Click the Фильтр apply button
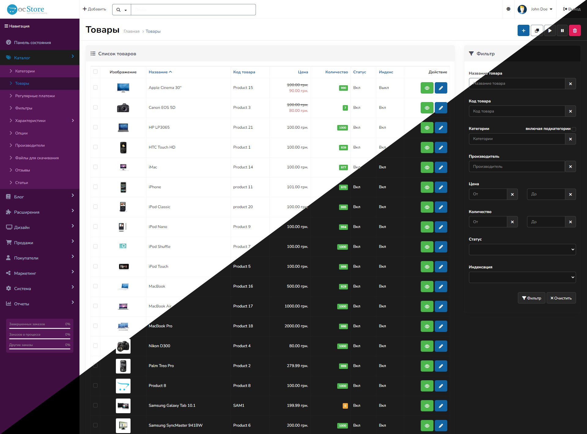 531,298
